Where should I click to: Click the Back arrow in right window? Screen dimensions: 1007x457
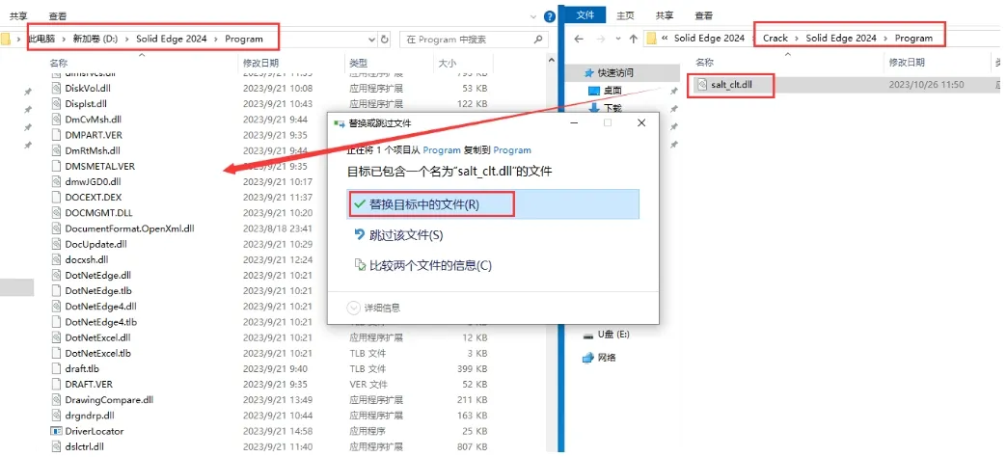tap(579, 40)
